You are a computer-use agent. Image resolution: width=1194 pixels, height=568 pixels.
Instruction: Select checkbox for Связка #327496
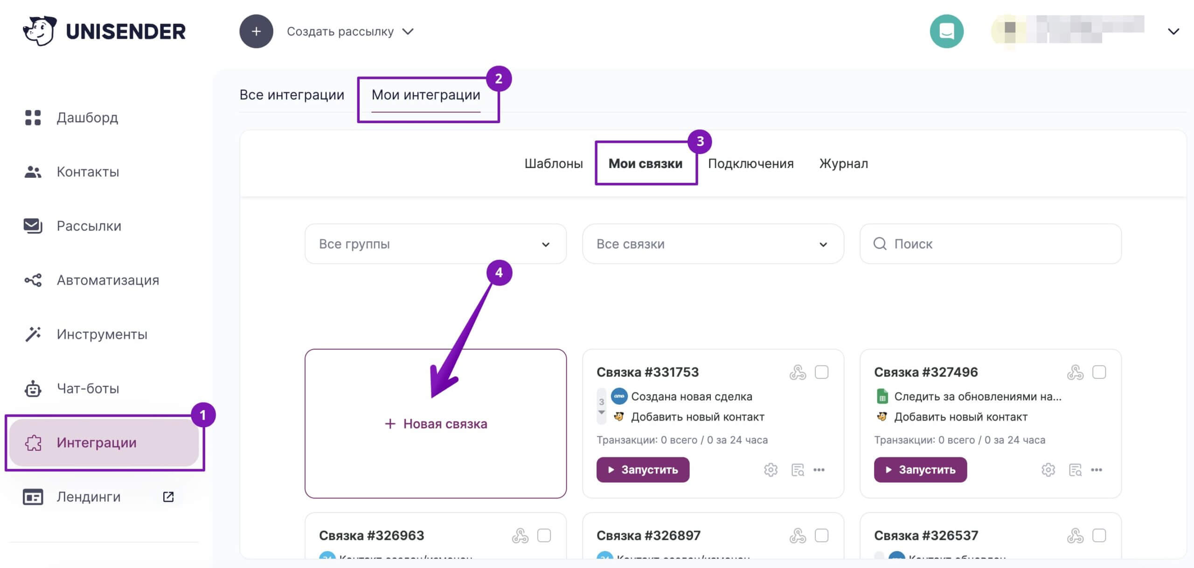click(x=1099, y=372)
